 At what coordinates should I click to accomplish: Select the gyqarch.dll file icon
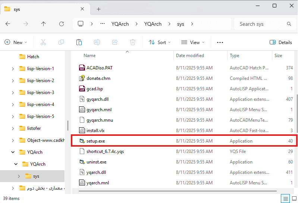point(82,99)
